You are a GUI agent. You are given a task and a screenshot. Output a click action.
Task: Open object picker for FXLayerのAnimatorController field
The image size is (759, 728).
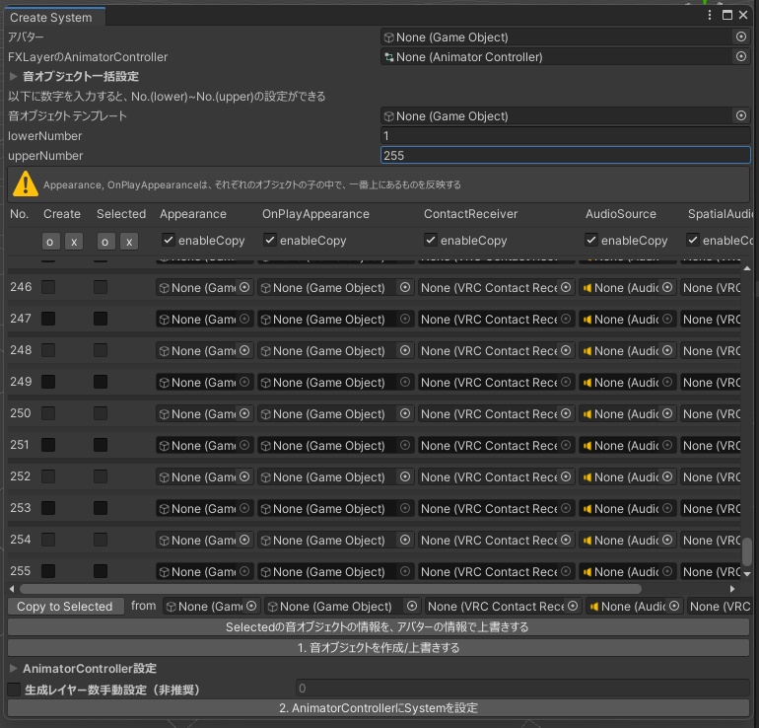tap(740, 56)
